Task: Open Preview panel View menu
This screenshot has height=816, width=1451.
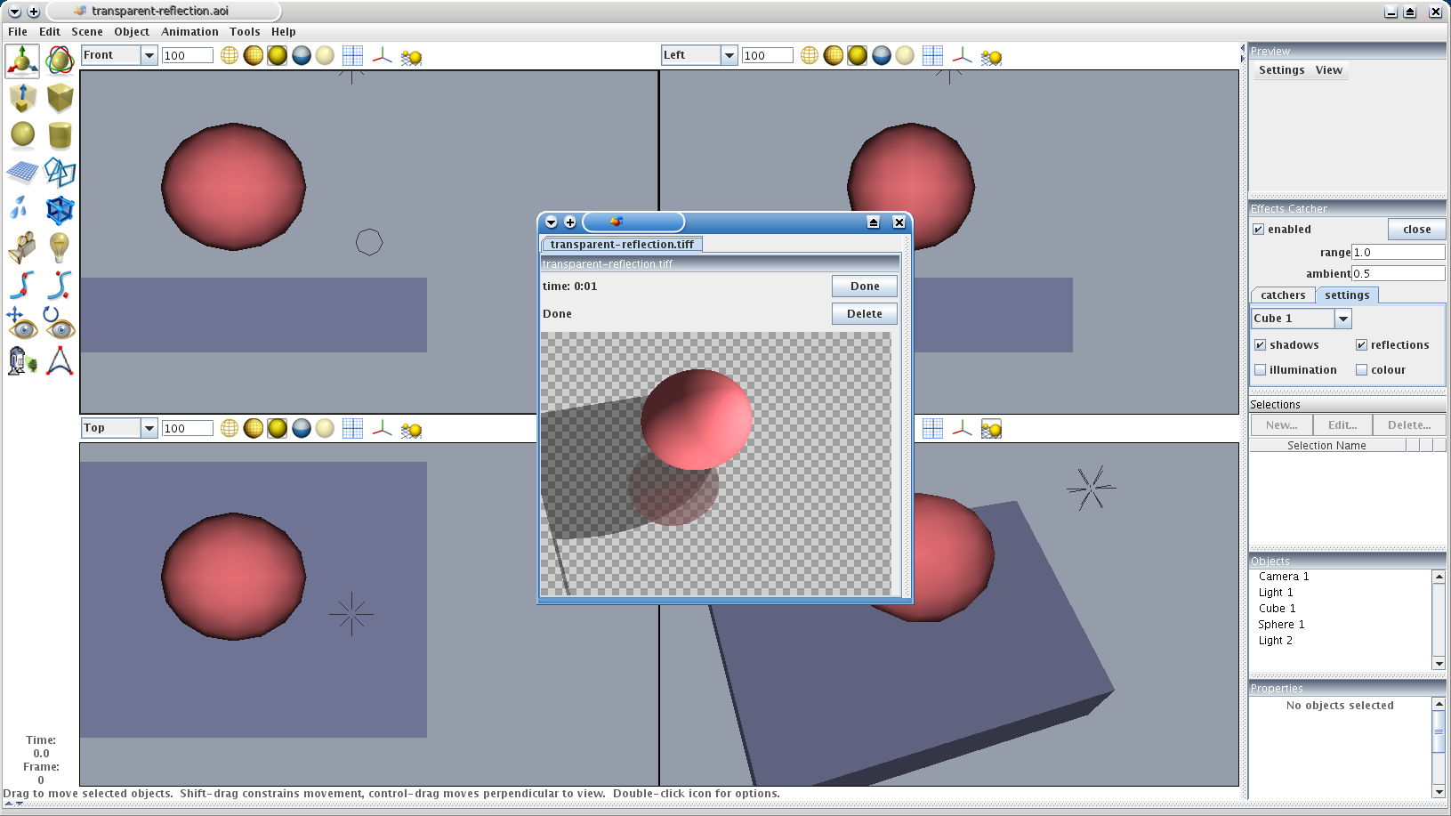Action: (1329, 70)
